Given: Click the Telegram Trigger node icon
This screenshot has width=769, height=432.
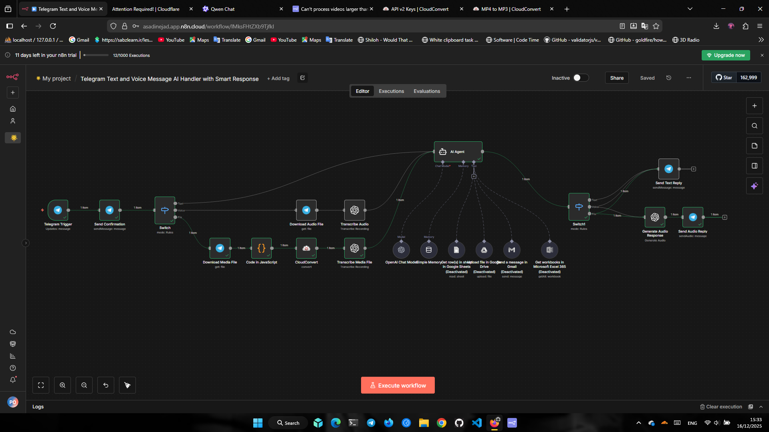Looking at the screenshot, I should [x=58, y=210].
